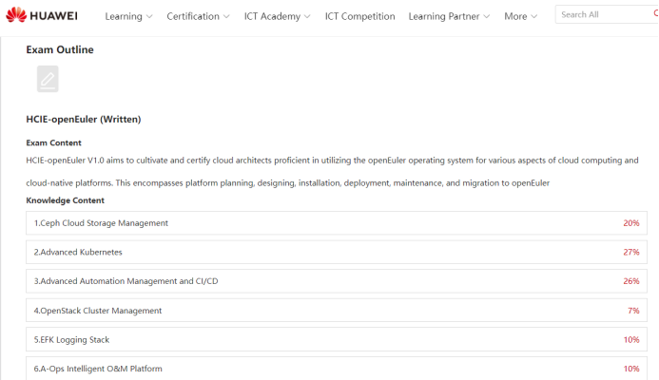659x380 pixels.
Task: Expand the Advanced Kubernetes row
Action: click(x=337, y=252)
